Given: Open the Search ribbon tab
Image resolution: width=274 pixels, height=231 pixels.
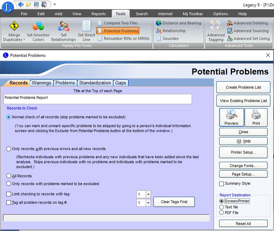Looking at the screenshot, I should pyautogui.click(x=142, y=14).
